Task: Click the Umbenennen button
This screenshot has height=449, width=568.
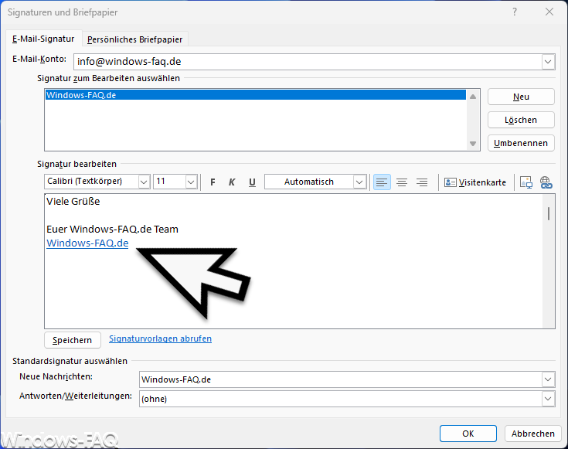Action: 521,143
